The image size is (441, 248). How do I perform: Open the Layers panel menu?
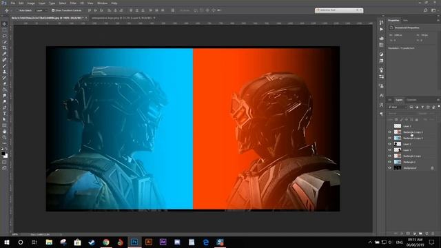click(438, 100)
